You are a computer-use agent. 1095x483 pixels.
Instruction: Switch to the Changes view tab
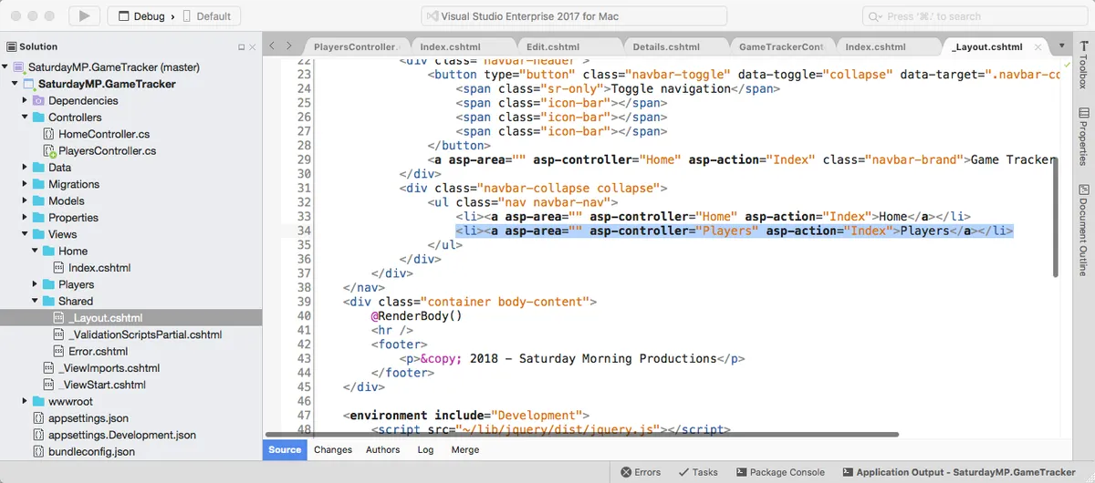point(333,449)
